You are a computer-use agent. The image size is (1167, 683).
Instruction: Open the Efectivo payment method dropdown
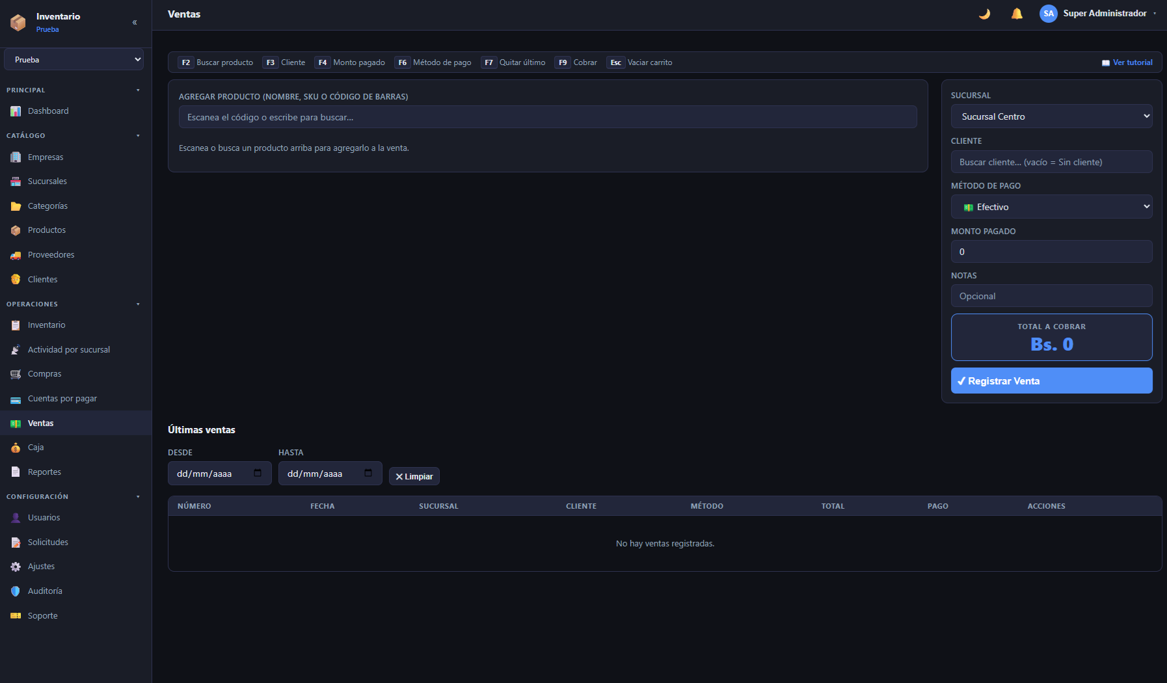[1051, 207]
